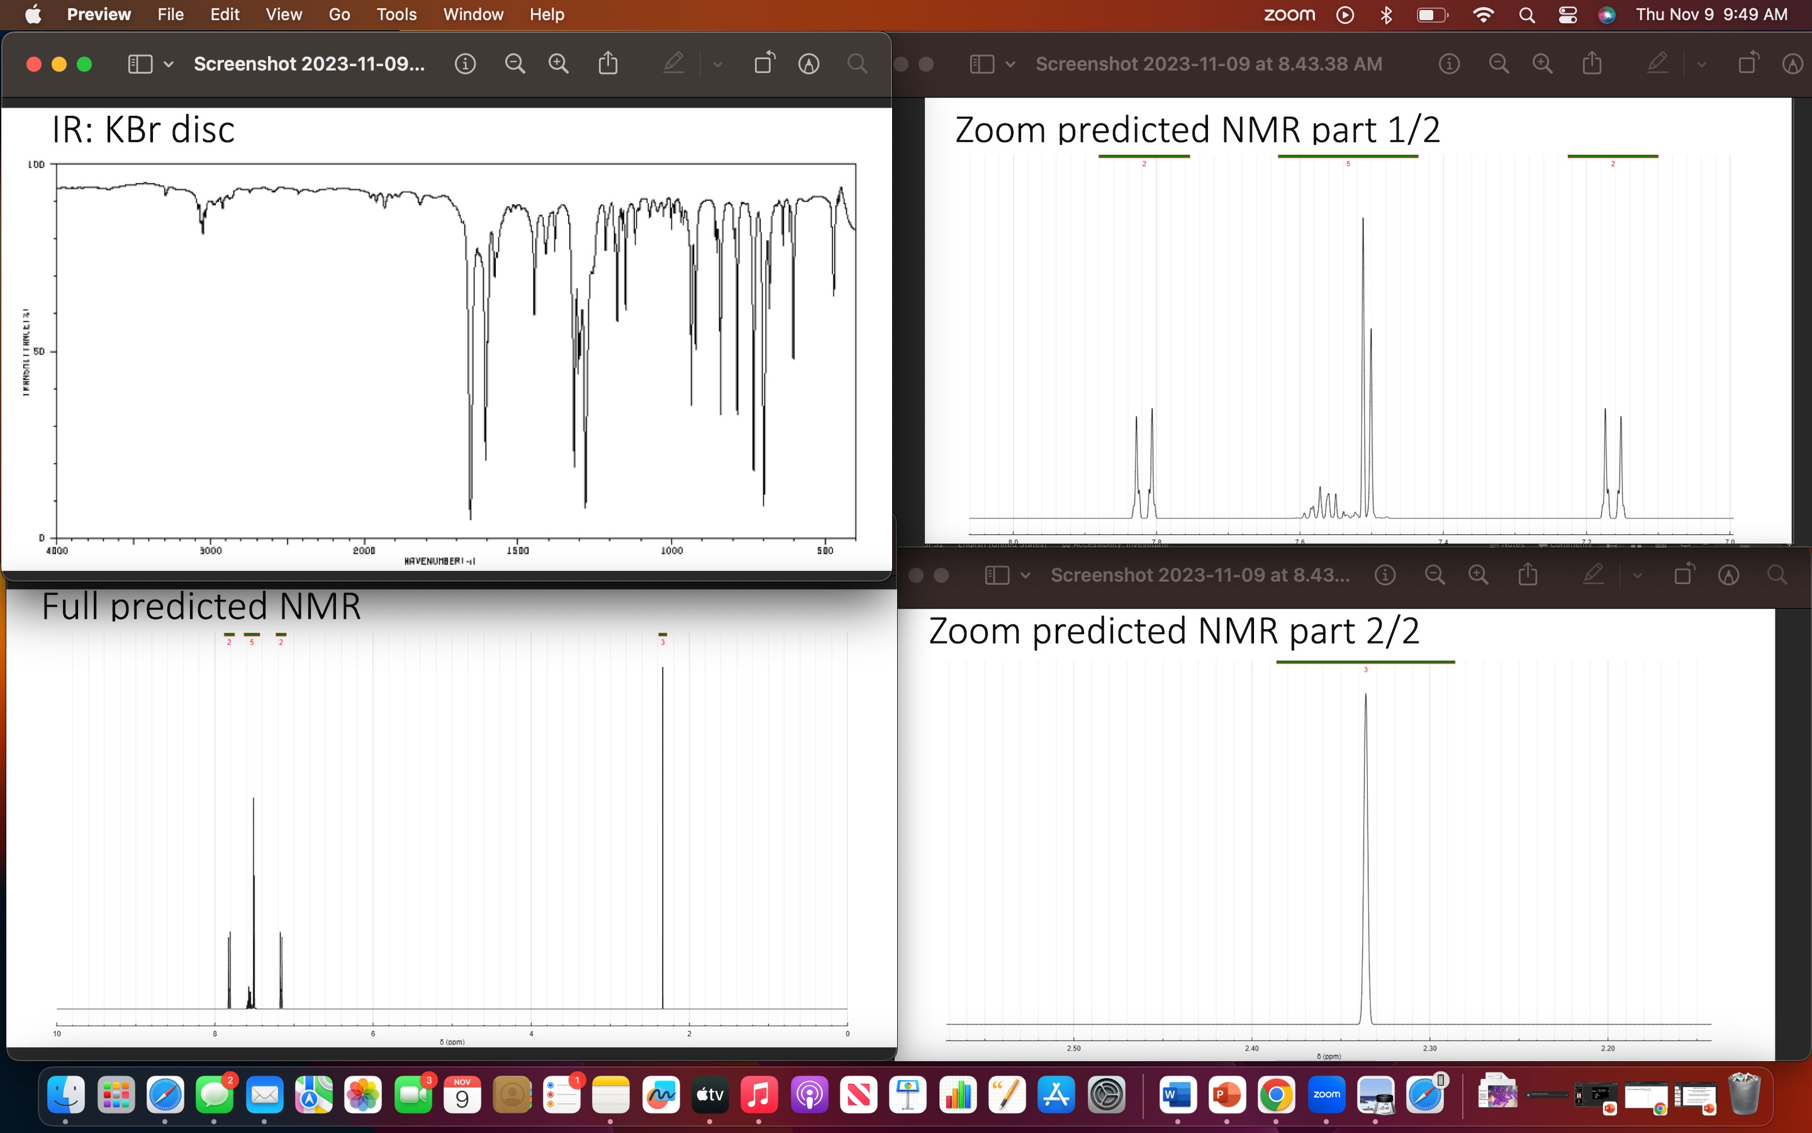
Task: Share the NMR part 1/2 screenshot
Action: pyautogui.click(x=1592, y=64)
